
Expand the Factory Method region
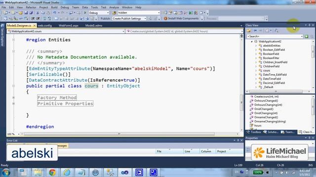[13, 97]
